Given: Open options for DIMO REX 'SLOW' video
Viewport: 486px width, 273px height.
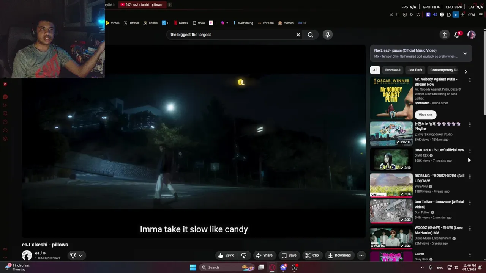Looking at the screenshot, I should pyautogui.click(x=470, y=151).
